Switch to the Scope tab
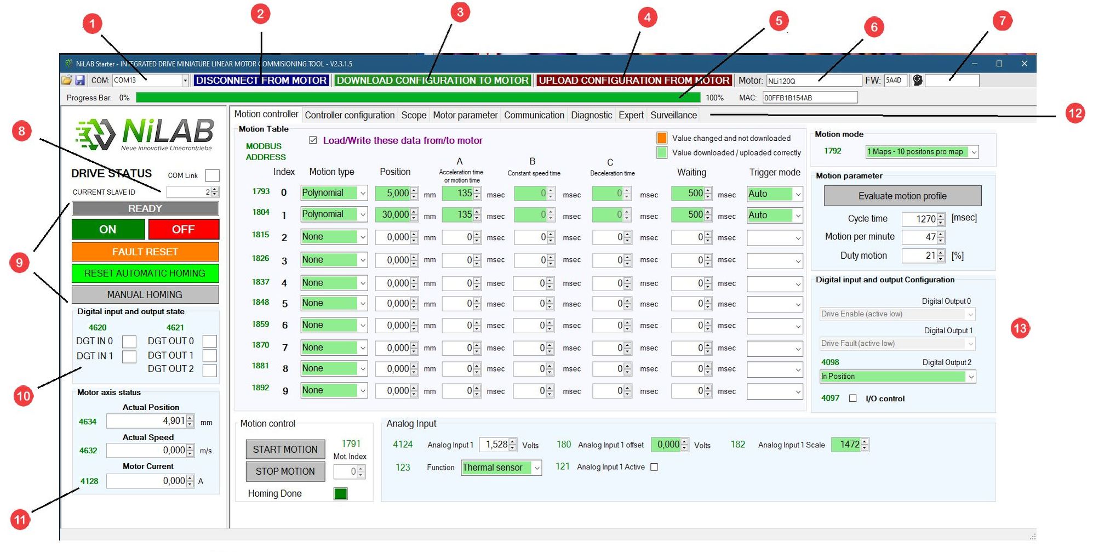Viewport: 1093px width, 552px height. (413, 115)
